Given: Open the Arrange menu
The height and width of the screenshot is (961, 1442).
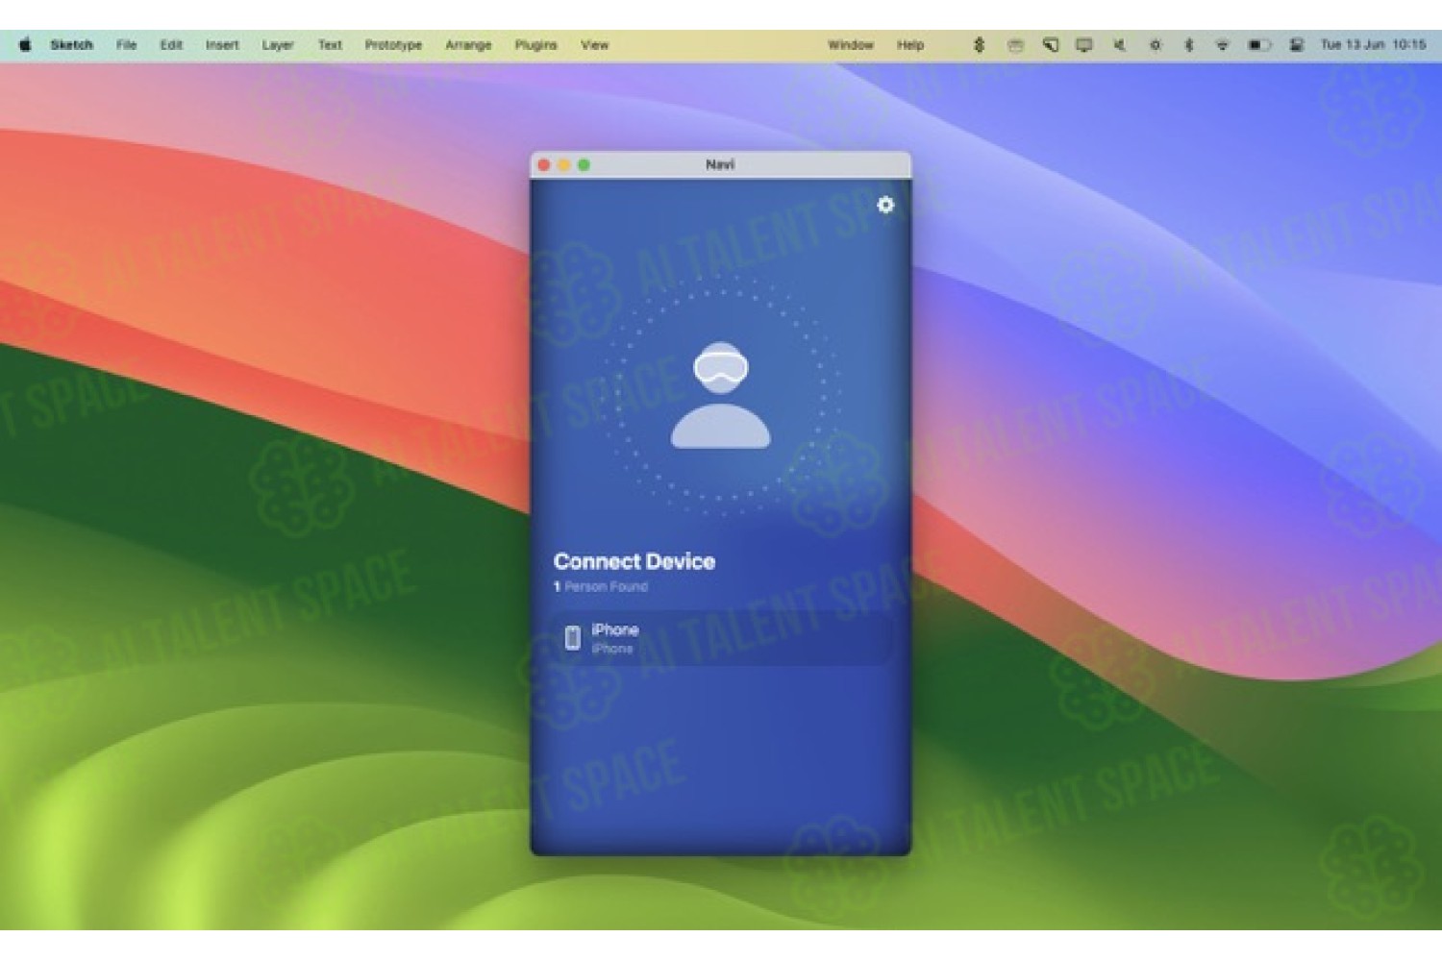Looking at the screenshot, I should pyautogui.click(x=468, y=44).
